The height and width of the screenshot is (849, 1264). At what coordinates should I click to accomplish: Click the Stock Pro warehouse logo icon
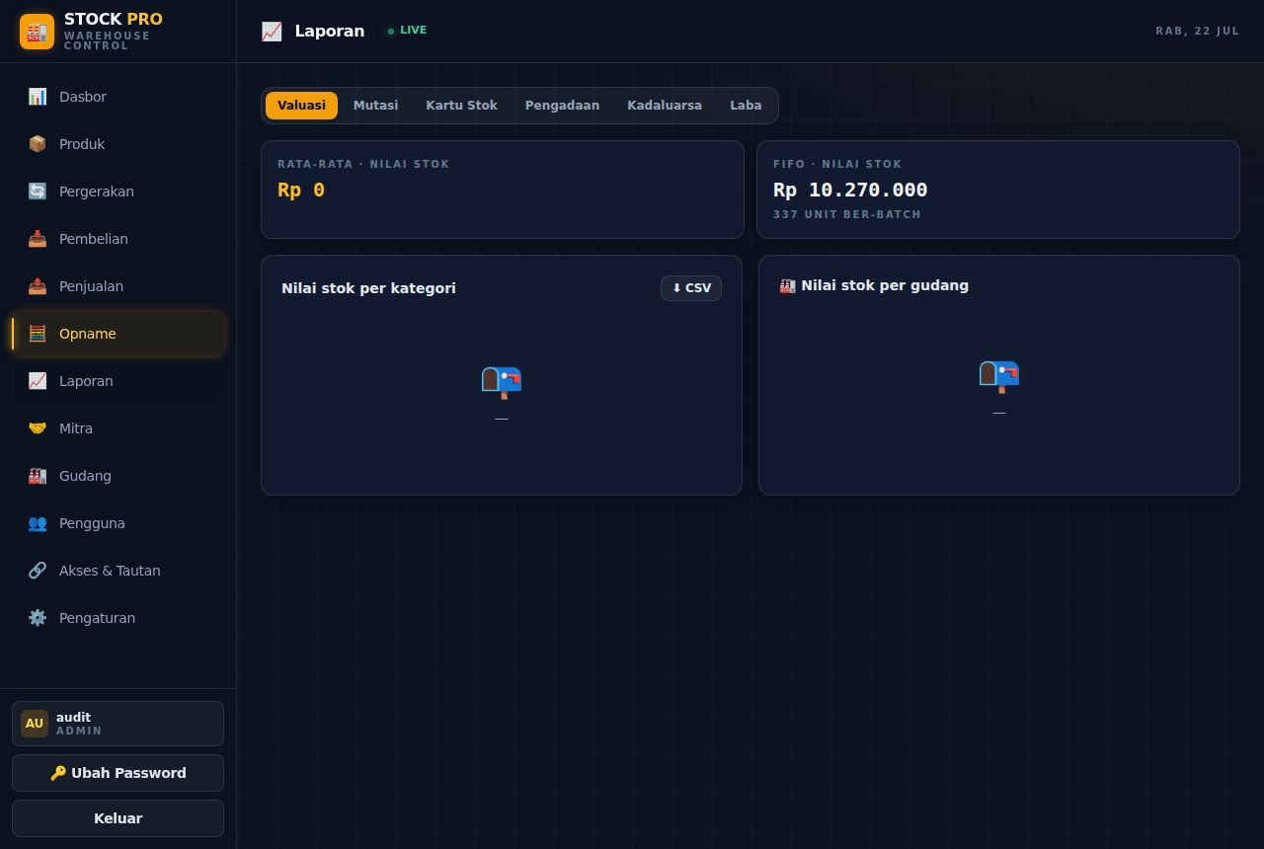pyautogui.click(x=37, y=32)
